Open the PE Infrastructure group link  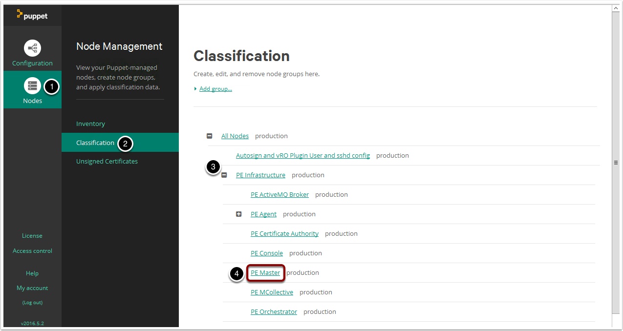click(260, 175)
